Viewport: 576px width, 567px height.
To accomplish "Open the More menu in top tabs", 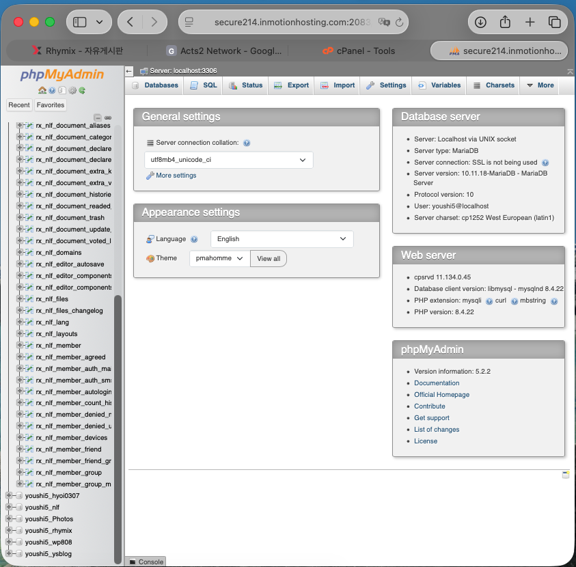I will pyautogui.click(x=540, y=85).
